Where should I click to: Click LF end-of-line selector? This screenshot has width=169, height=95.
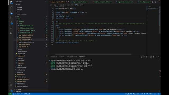(x=147, y=94)
